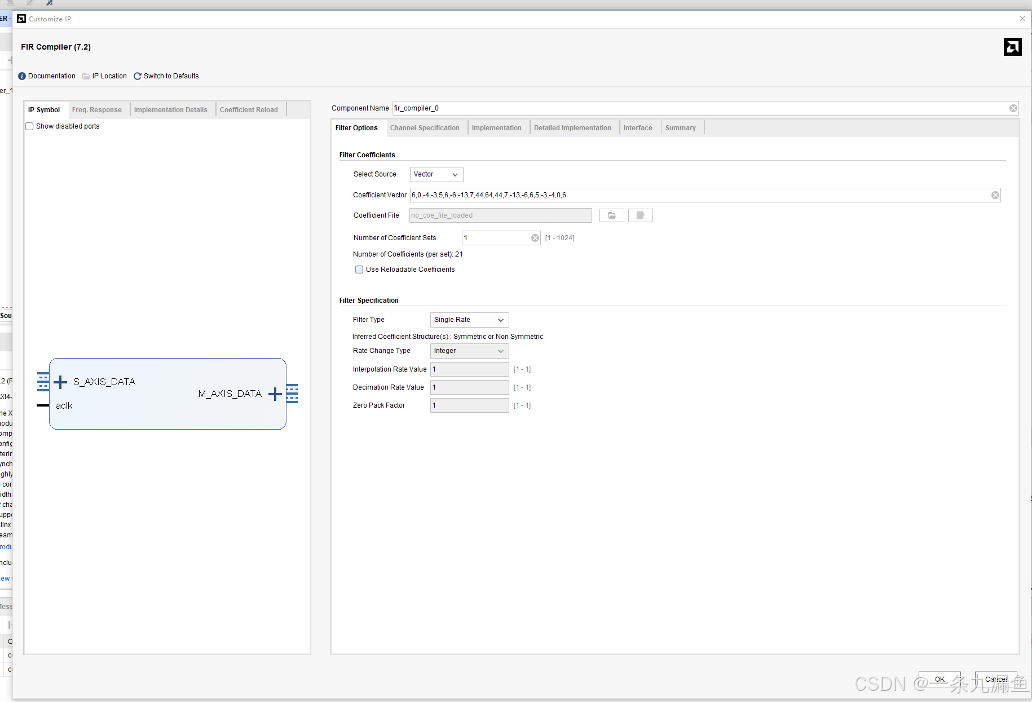Click the Cancel button
The image size is (1032, 702).
(996, 679)
